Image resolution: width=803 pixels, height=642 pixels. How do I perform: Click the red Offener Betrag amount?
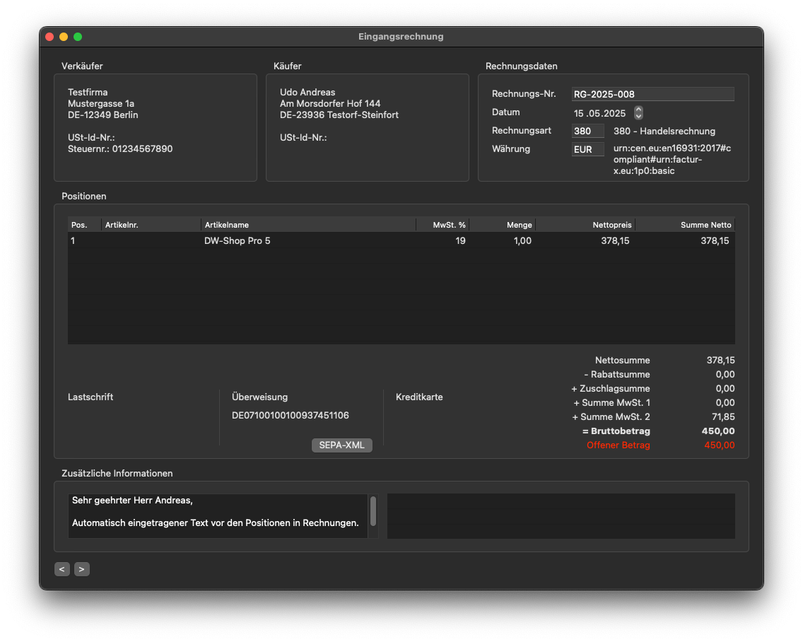coord(719,445)
